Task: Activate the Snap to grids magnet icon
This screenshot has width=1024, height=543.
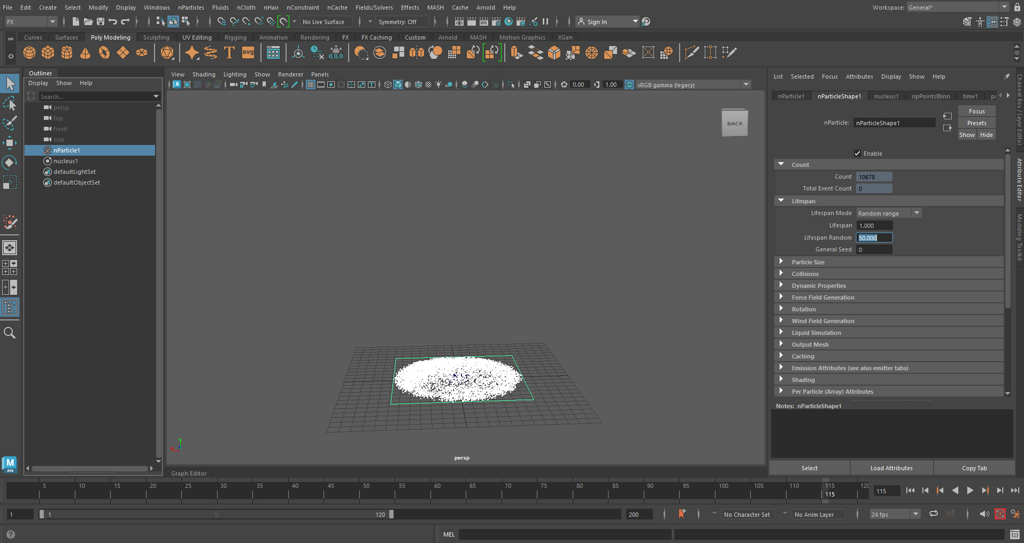Action: pyautogui.click(x=221, y=21)
